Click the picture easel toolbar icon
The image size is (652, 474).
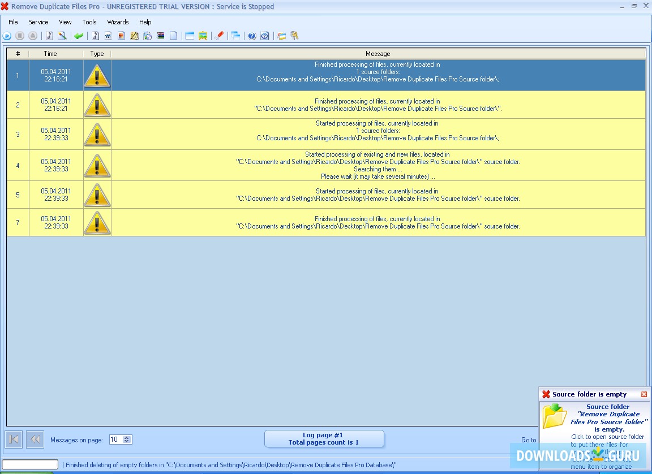pyautogui.click(x=203, y=36)
